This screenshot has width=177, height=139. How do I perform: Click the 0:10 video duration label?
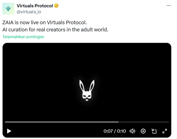pyautogui.click(x=122, y=131)
